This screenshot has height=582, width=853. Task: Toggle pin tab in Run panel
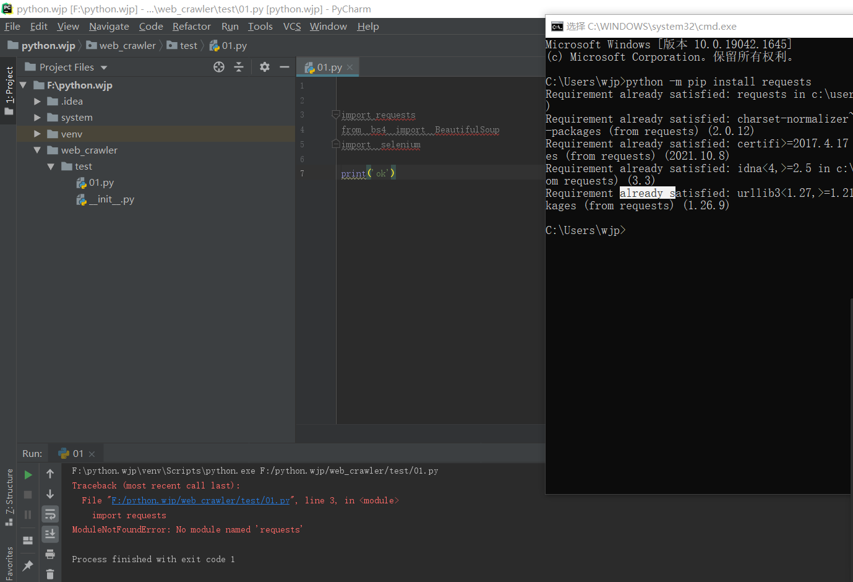[x=28, y=566]
